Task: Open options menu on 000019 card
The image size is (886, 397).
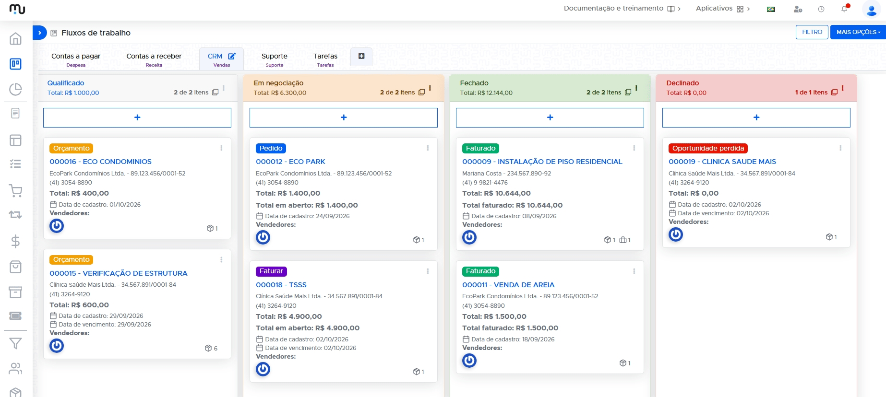Action: [840, 148]
